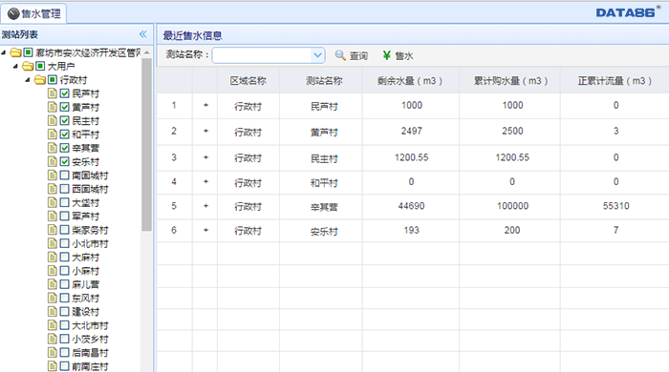Uncheck the 安乐村 checkbox
Image resolution: width=669 pixels, height=372 pixels.
tap(64, 161)
